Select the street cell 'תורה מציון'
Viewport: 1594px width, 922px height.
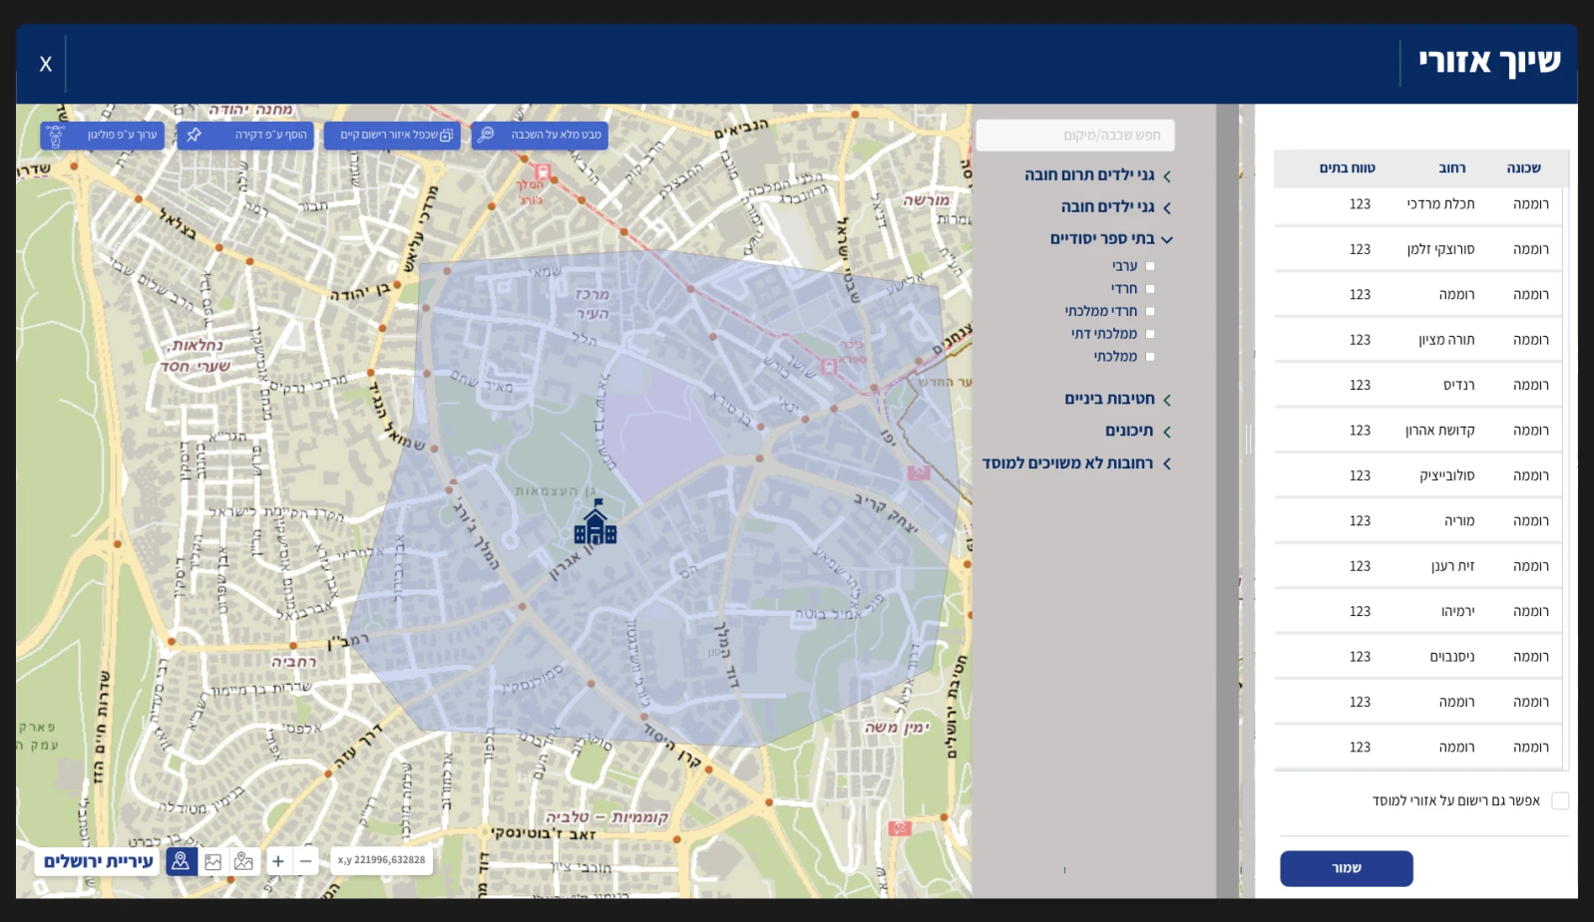tap(1446, 340)
